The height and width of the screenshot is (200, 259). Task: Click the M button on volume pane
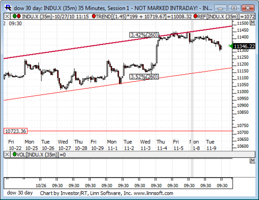click(x=253, y=161)
